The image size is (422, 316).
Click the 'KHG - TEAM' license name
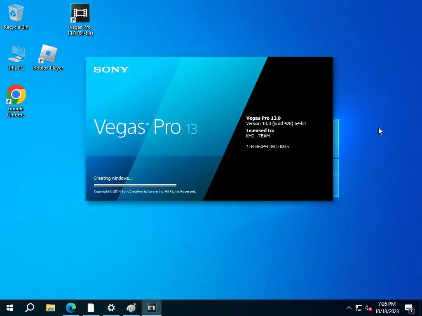tap(258, 136)
